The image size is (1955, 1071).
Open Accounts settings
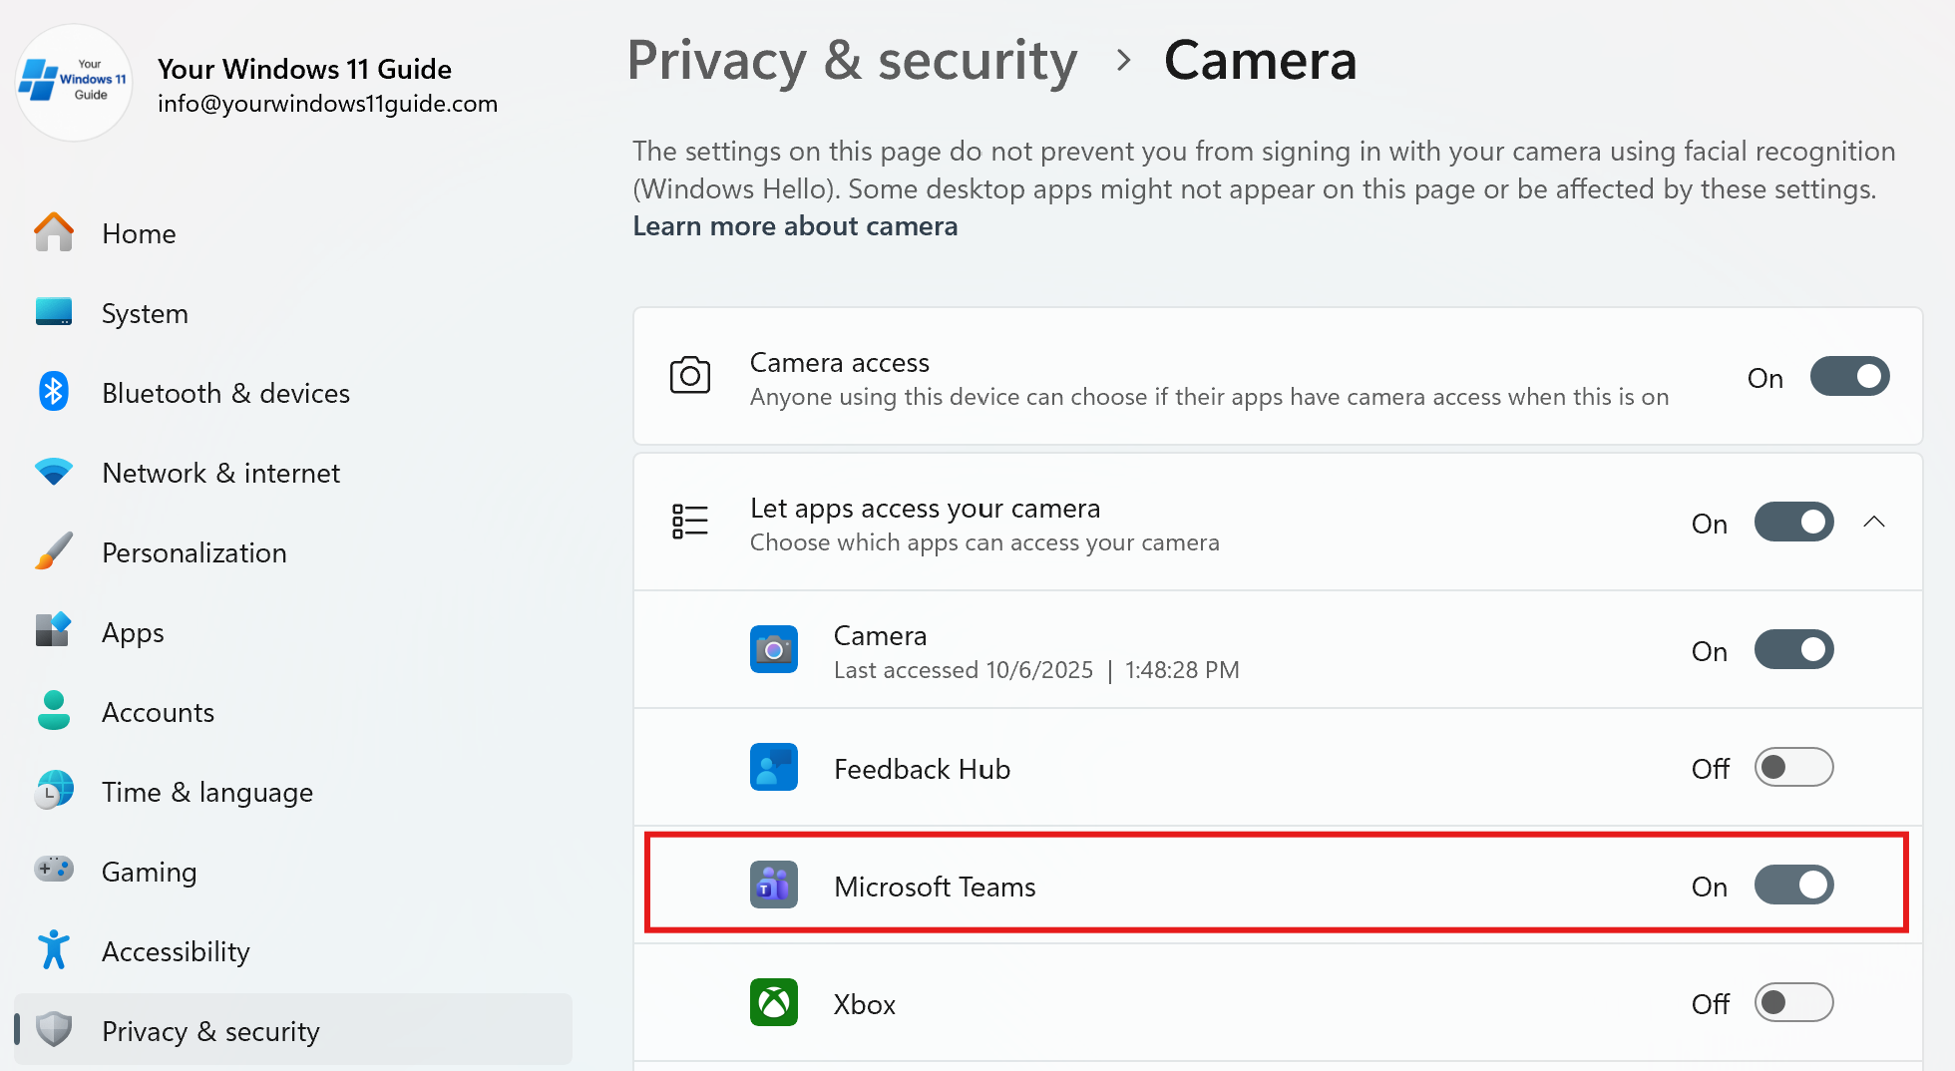pos(293,711)
